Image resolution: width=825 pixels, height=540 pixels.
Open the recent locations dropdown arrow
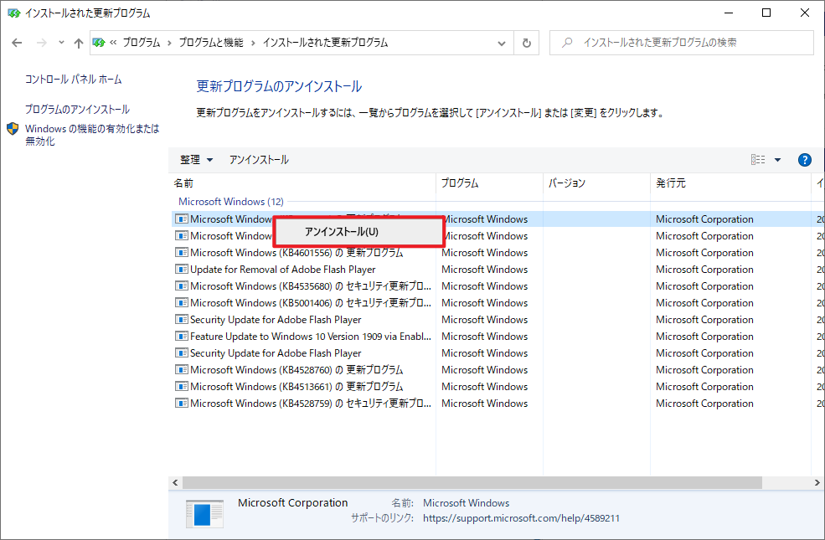coord(61,43)
